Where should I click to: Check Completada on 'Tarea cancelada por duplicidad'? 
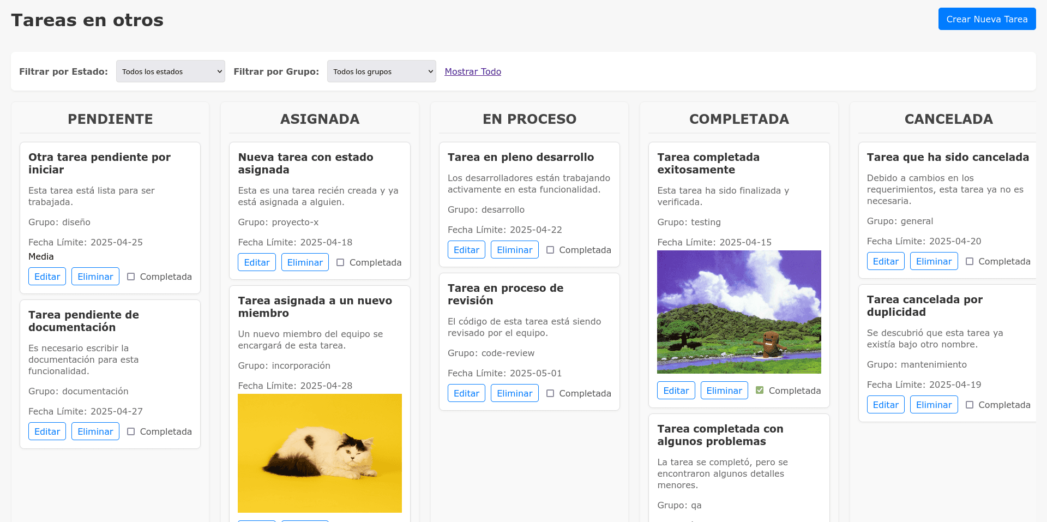click(970, 405)
